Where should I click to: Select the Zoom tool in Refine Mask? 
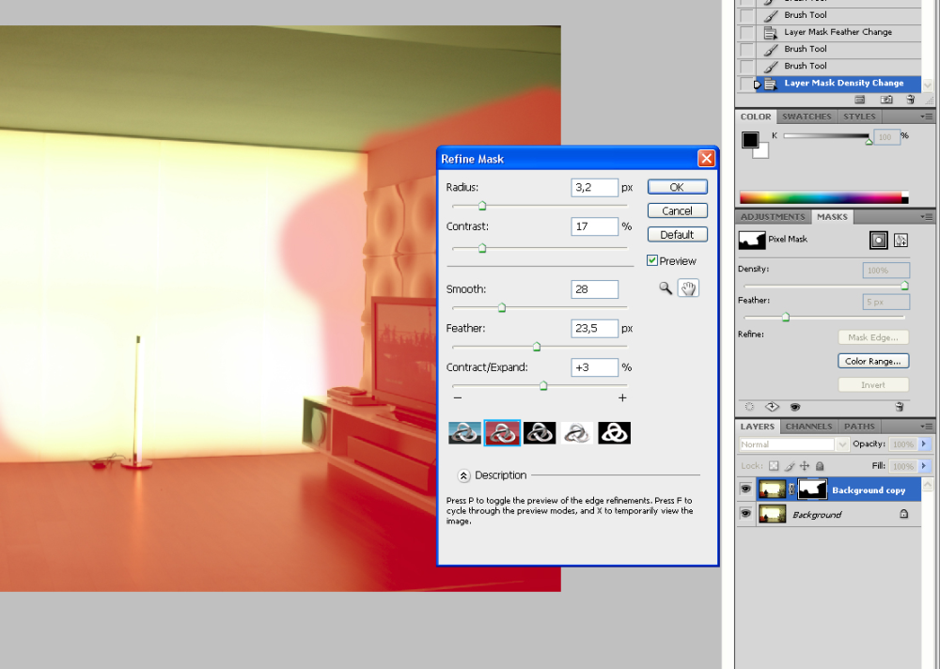[x=666, y=288]
